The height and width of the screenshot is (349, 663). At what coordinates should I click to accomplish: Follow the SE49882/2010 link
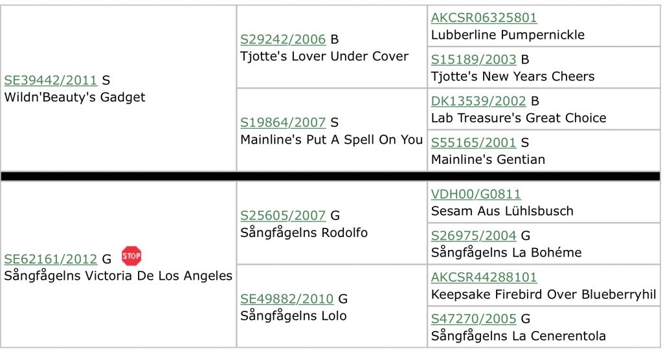287,298
